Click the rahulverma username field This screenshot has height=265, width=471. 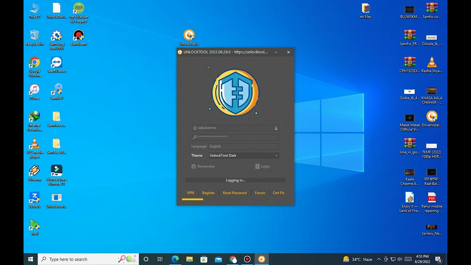pos(235,128)
